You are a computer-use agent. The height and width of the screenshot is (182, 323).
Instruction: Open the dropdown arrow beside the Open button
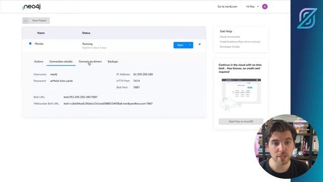point(190,45)
